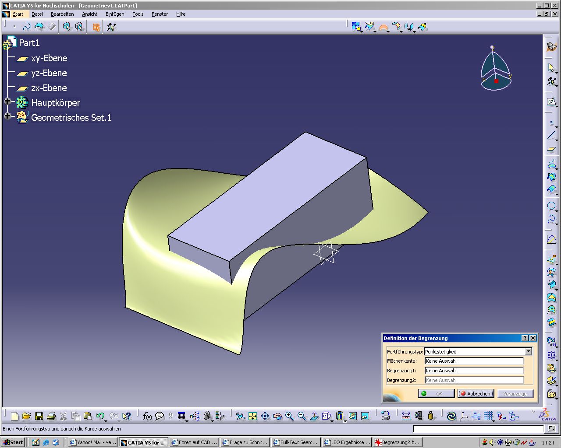Save the part with diskette icon

(x=39, y=416)
